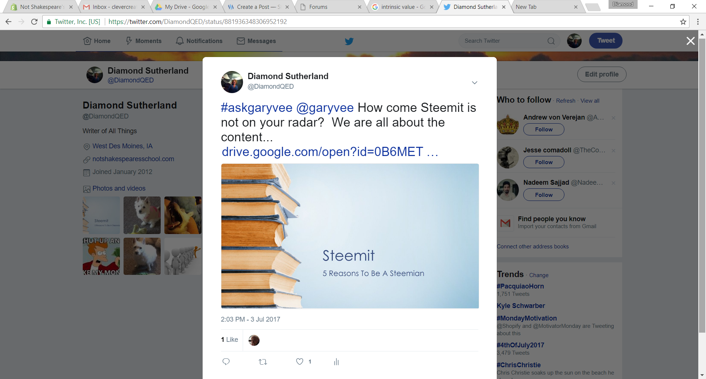The image size is (706, 379).
Task: Close the tweet overlay with the X icon
Action: [691, 41]
